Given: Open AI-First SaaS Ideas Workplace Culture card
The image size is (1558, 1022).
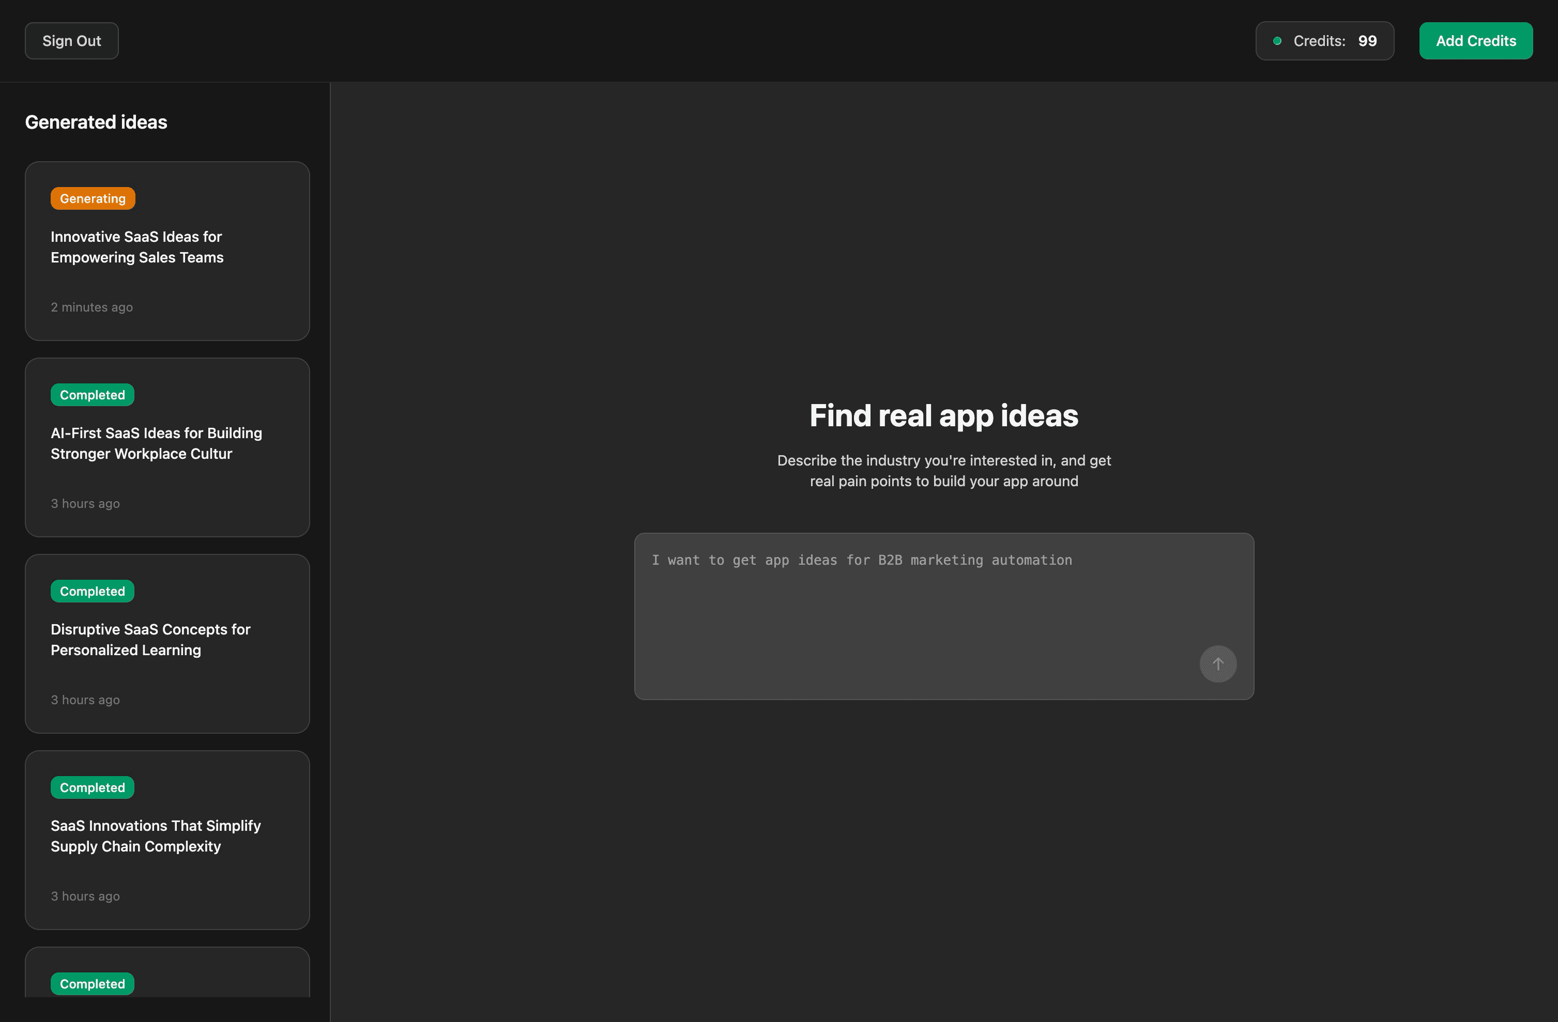Looking at the screenshot, I should pos(167,447).
